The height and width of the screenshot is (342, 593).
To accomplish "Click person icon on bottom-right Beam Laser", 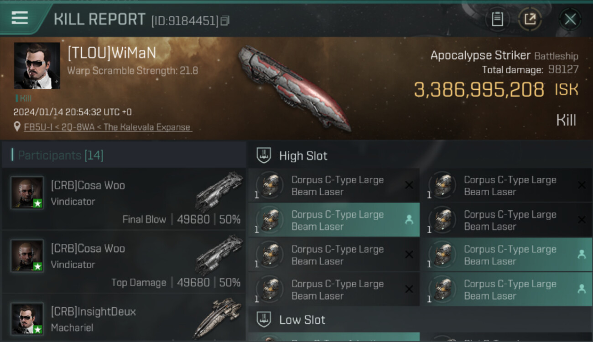I will coord(582,289).
